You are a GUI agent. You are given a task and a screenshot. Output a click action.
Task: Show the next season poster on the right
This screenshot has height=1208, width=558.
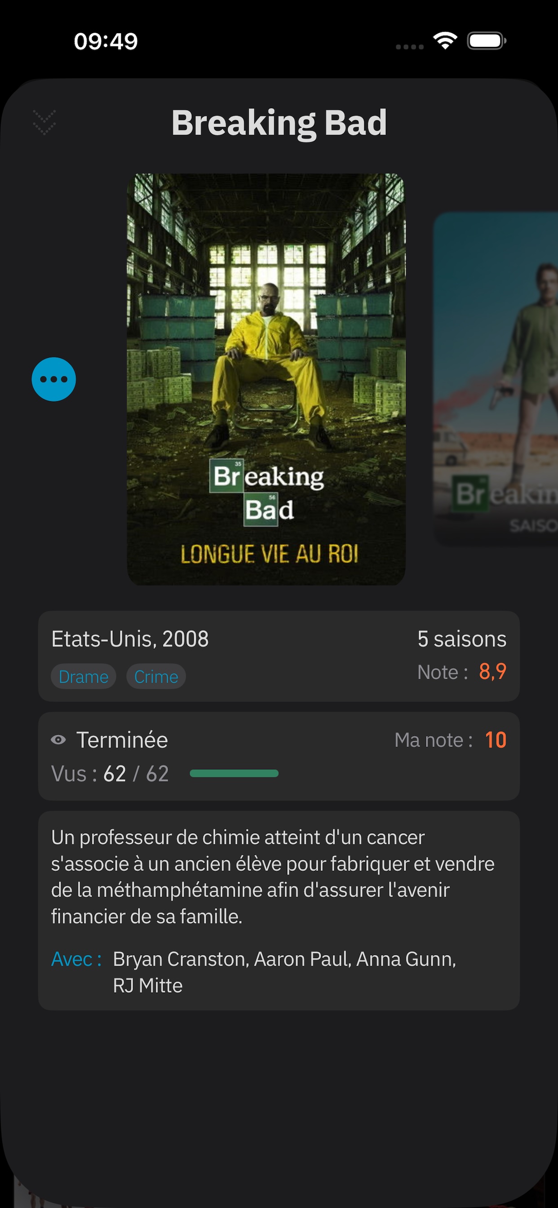(496, 378)
